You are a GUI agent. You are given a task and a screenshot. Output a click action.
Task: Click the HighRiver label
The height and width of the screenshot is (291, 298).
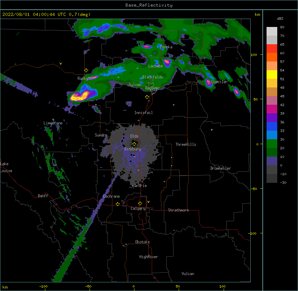[x=149, y=257]
